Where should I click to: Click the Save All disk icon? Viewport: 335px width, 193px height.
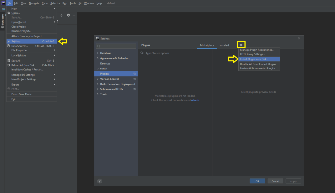click(8, 61)
